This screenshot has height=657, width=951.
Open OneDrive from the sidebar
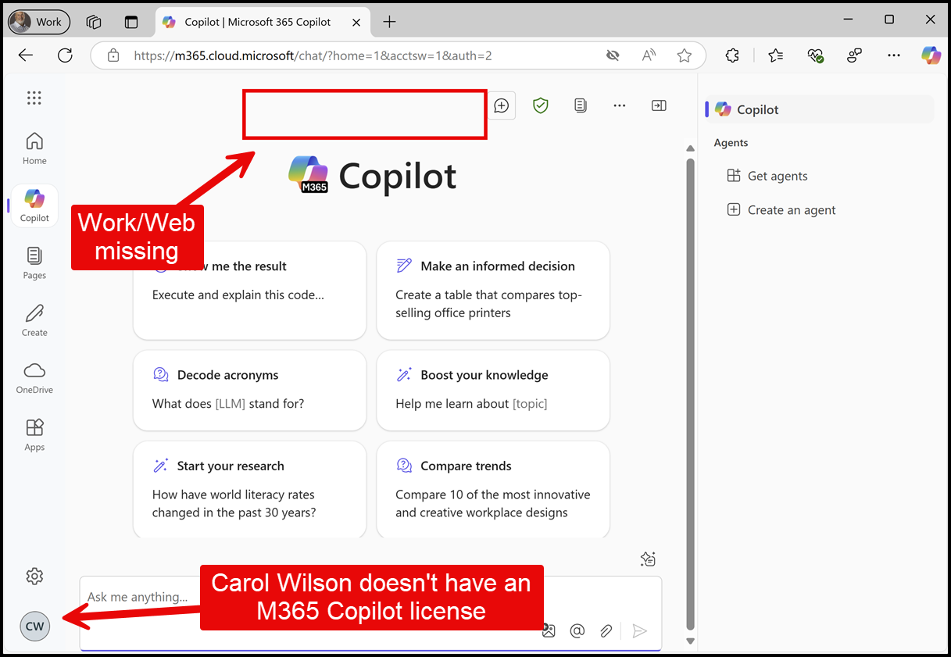(34, 377)
